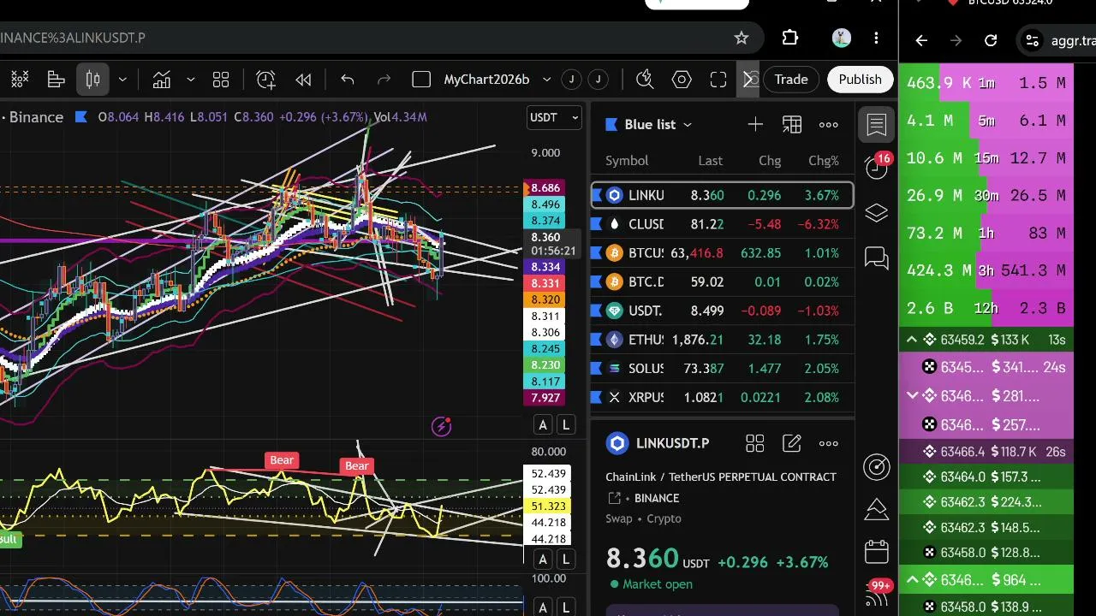Click the first toolbar icon with x marks

coord(19,80)
